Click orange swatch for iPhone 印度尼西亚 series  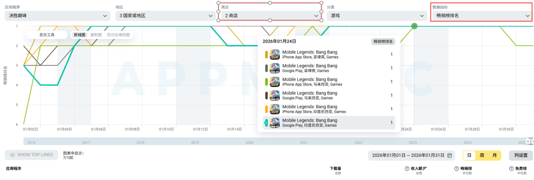click(x=267, y=109)
